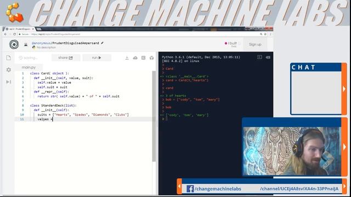Click the @anonymous username link
Viewport: 351px width, 197px height.
41,43
